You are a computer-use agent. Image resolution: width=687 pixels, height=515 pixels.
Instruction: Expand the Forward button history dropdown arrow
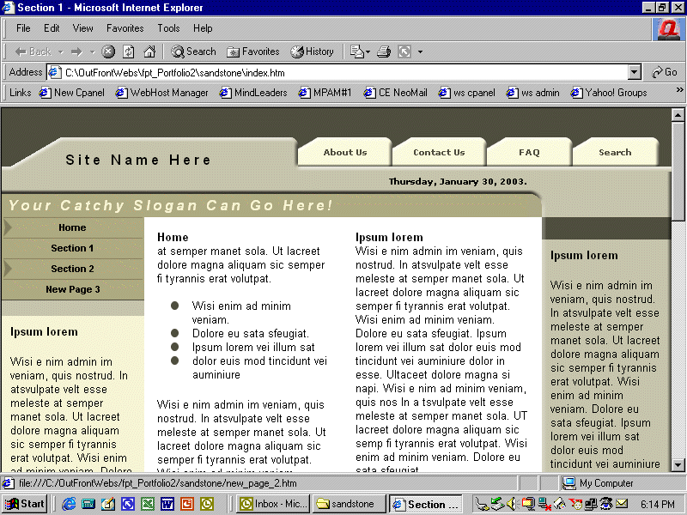(92, 52)
